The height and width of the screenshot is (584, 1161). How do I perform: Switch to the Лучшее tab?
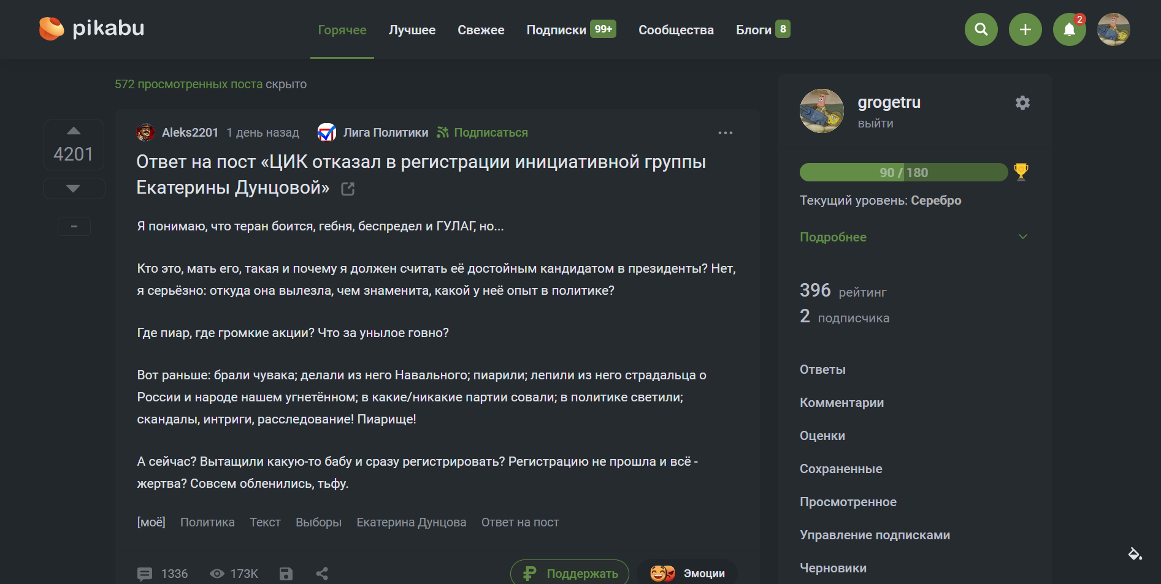point(412,30)
